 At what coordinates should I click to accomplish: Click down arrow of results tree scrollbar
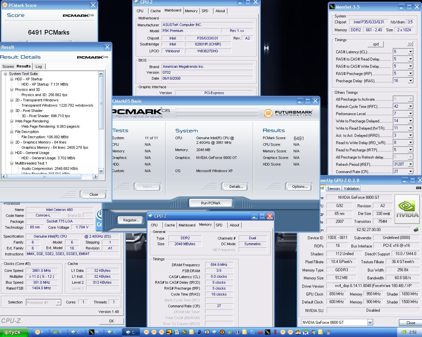tap(101, 171)
